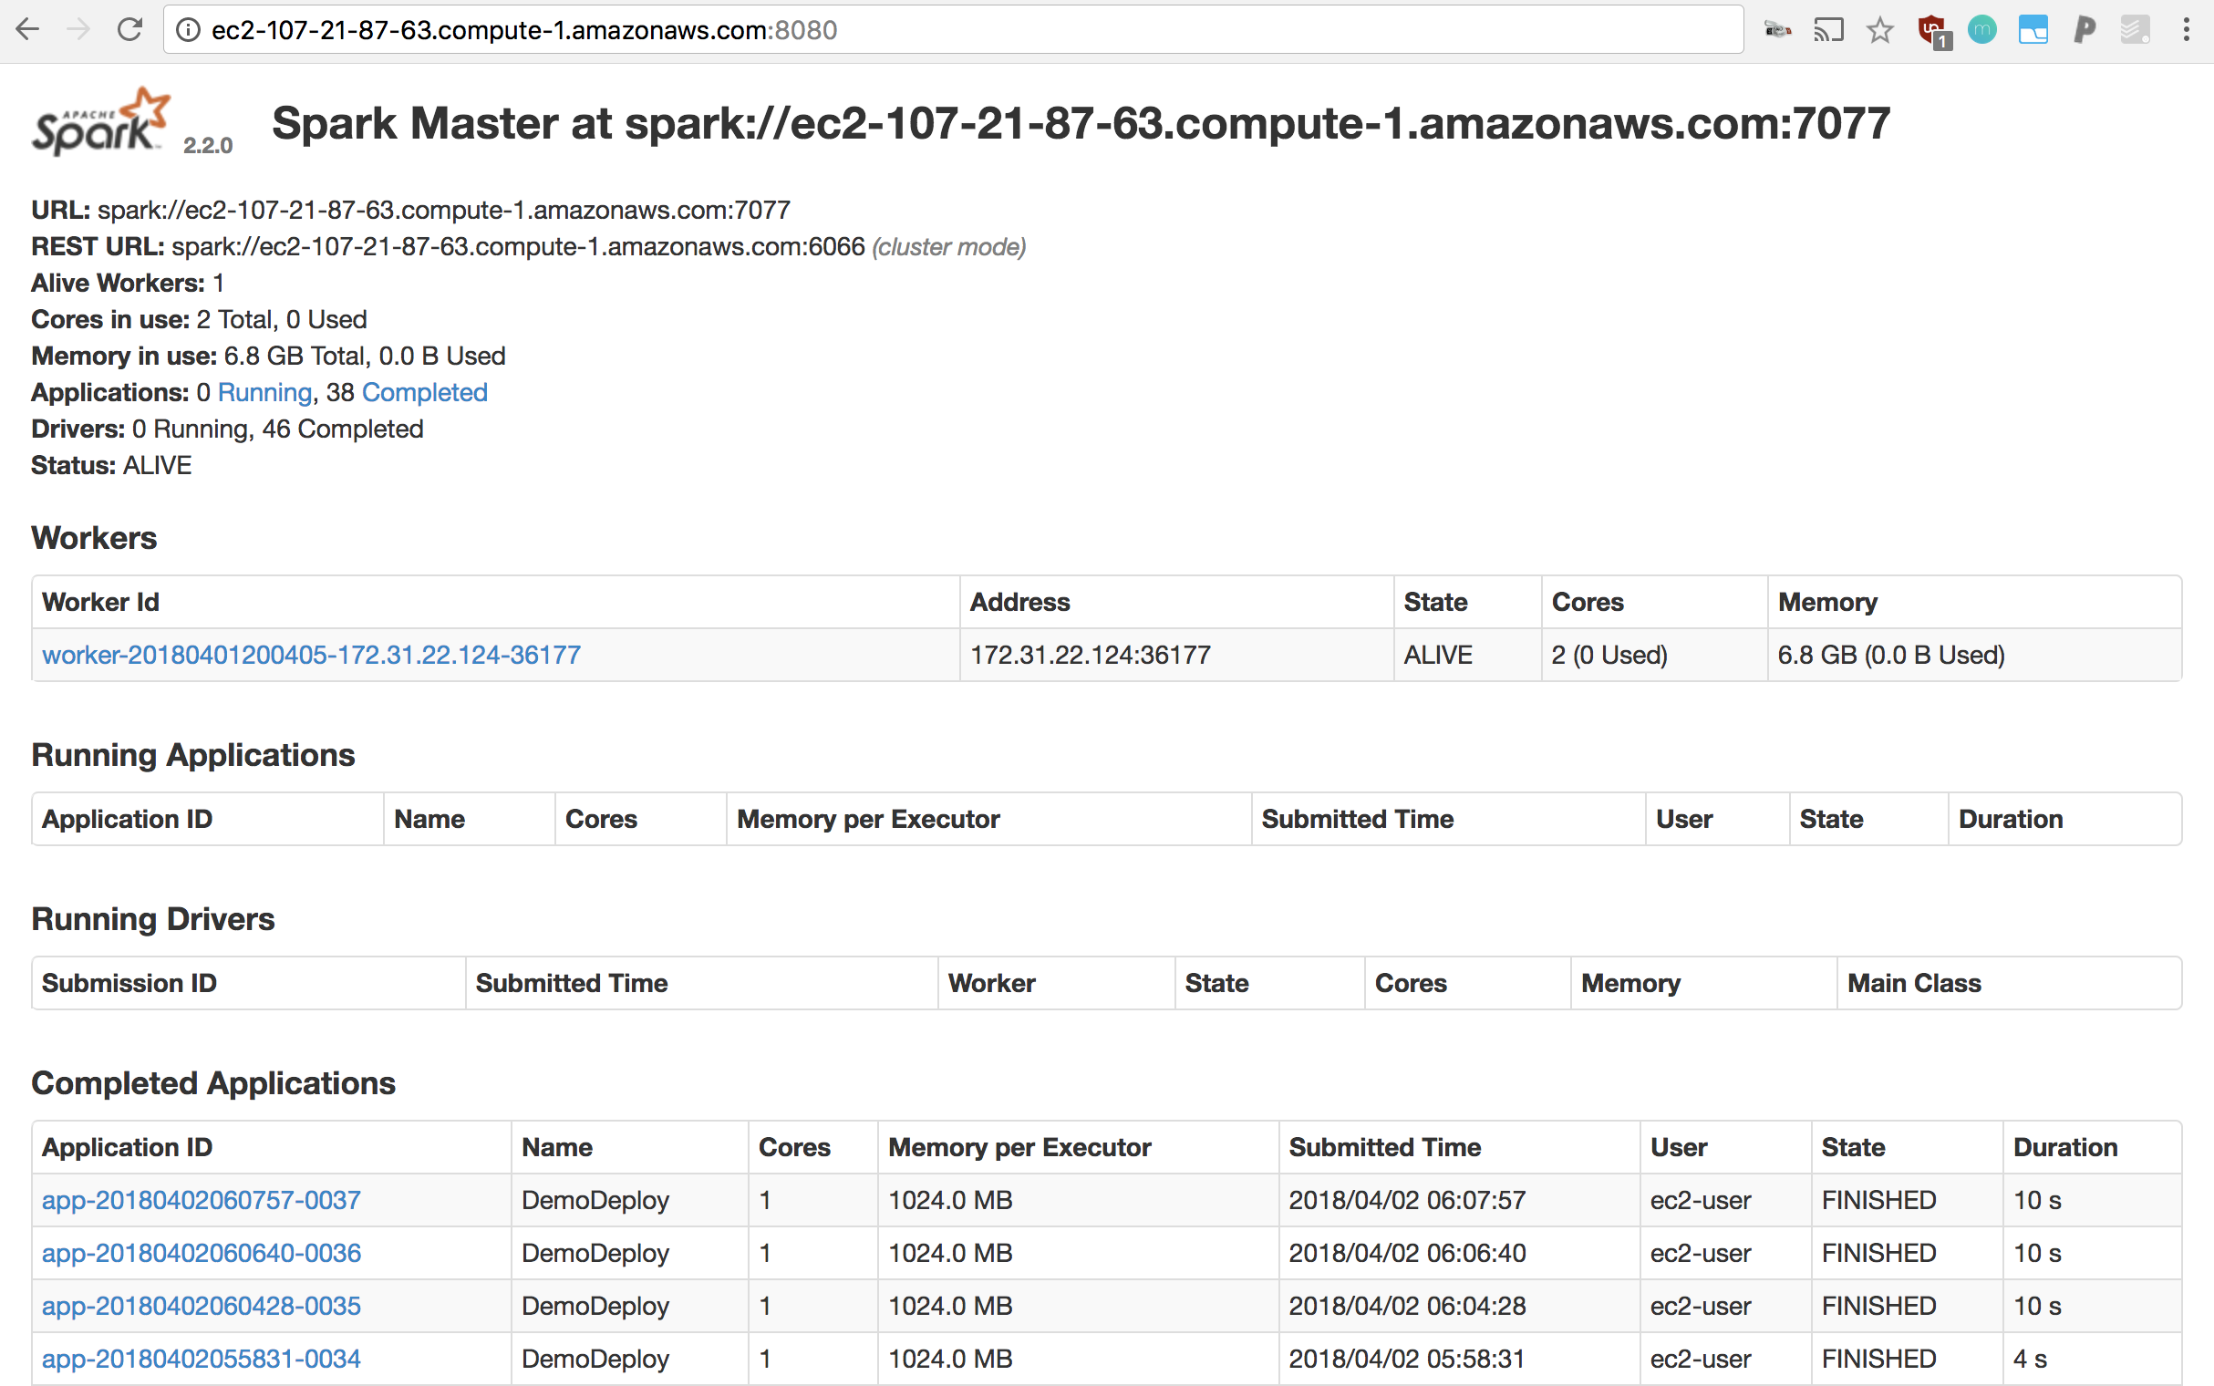Click the Running applications link

click(x=264, y=392)
